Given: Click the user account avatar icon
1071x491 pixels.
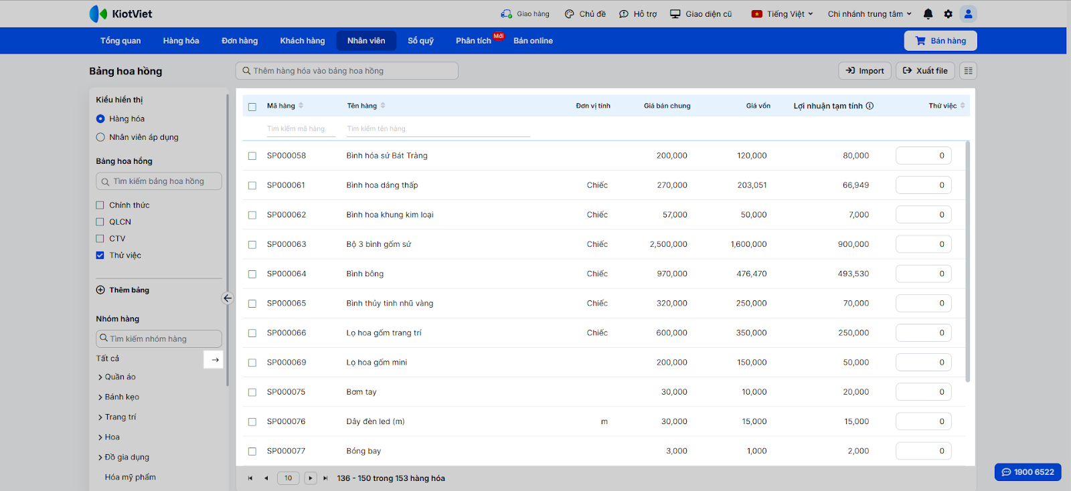Looking at the screenshot, I should point(968,14).
